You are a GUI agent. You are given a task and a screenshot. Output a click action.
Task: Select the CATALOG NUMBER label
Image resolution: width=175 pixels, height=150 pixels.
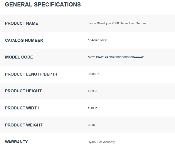pyautogui.click(x=24, y=40)
